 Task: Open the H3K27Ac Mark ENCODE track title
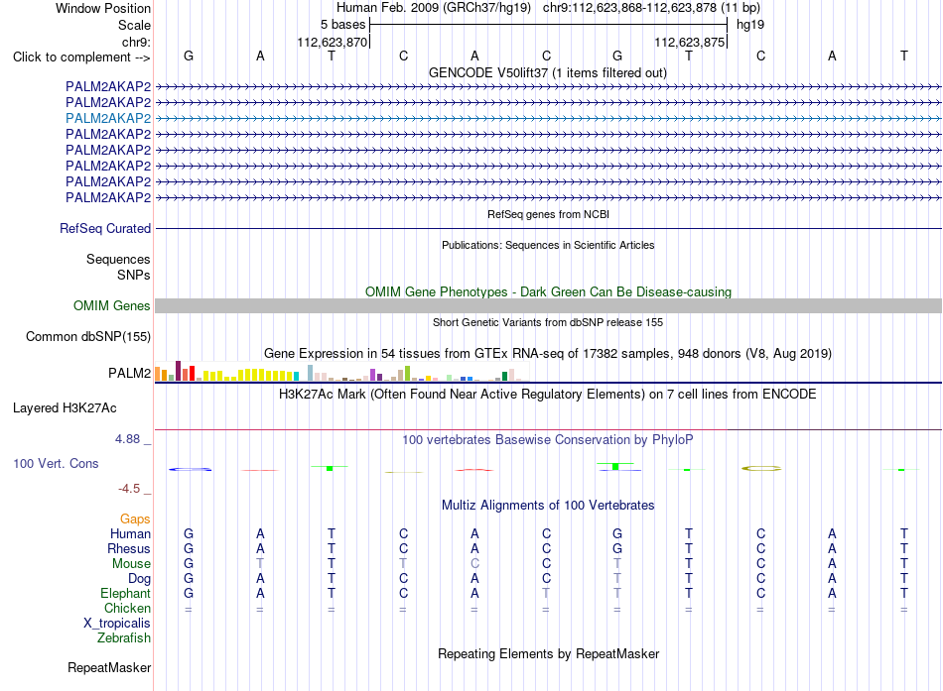coord(548,395)
